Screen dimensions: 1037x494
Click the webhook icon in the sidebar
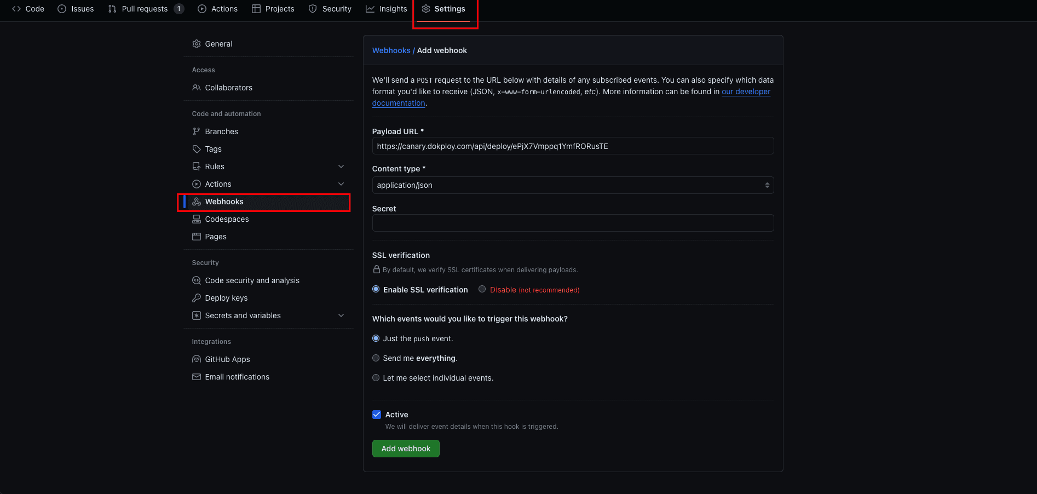pyautogui.click(x=197, y=202)
